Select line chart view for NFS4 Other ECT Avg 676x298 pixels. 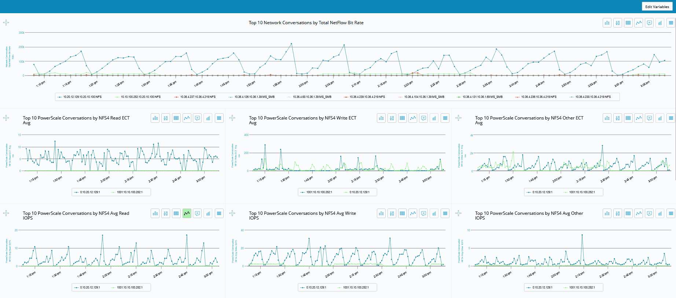coord(639,118)
